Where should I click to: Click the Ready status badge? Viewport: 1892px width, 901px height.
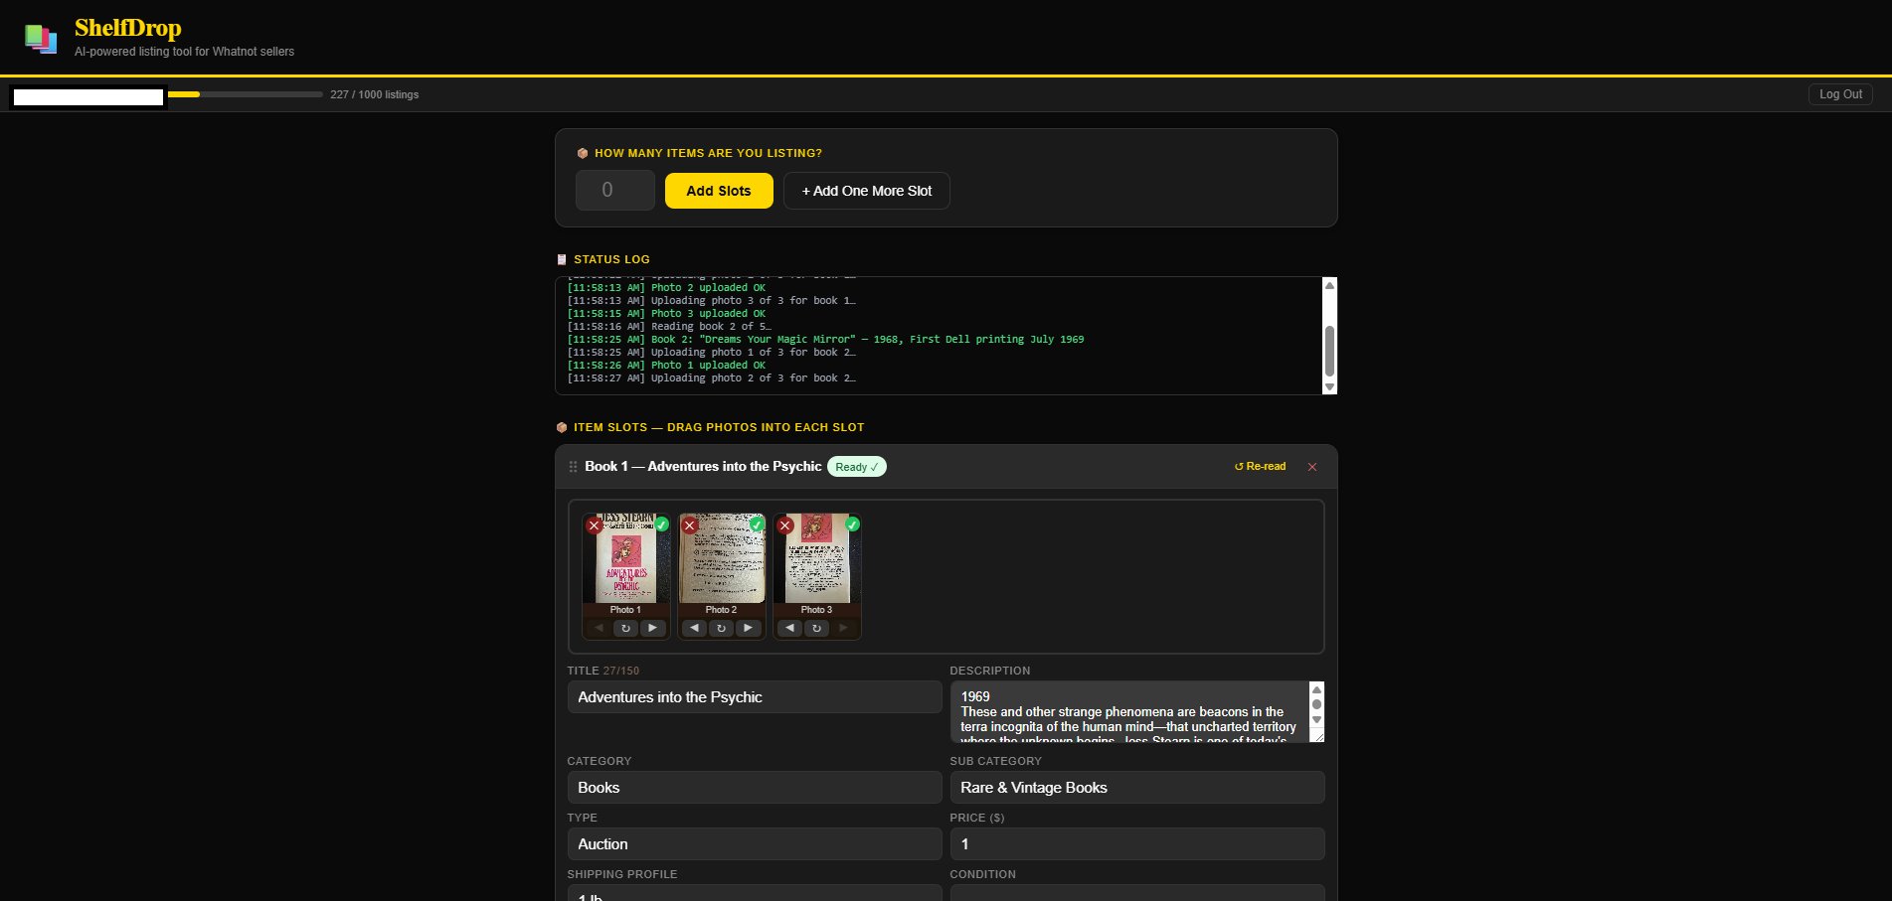tap(856, 467)
